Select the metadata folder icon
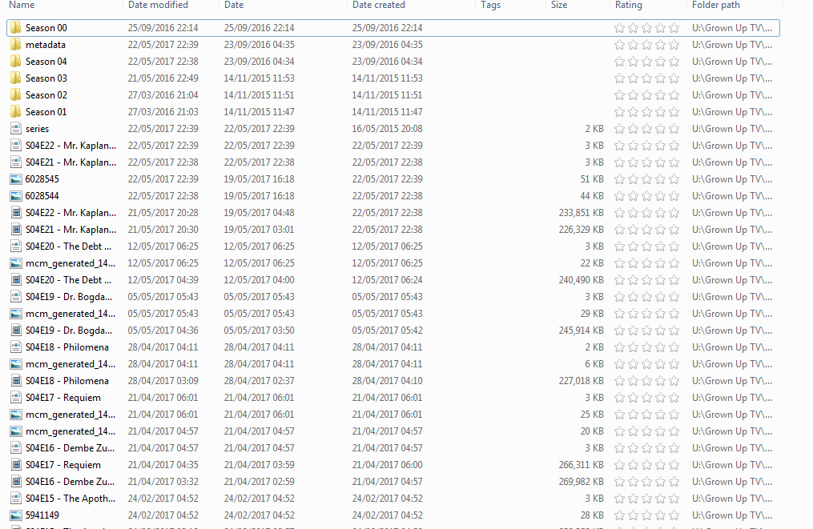Image resolution: width=813 pixels, height=529 pixels. click(16, 45)
